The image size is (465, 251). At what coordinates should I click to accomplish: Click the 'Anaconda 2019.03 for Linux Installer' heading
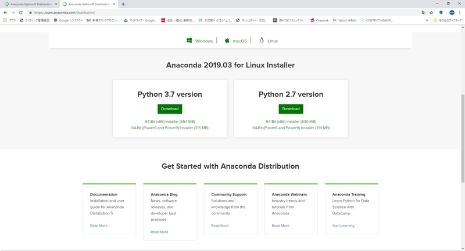(x=230, y=65)
